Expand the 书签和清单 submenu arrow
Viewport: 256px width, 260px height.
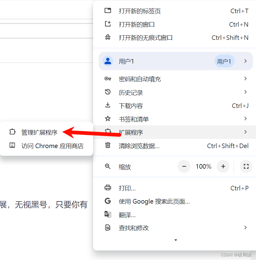(245, 119)
